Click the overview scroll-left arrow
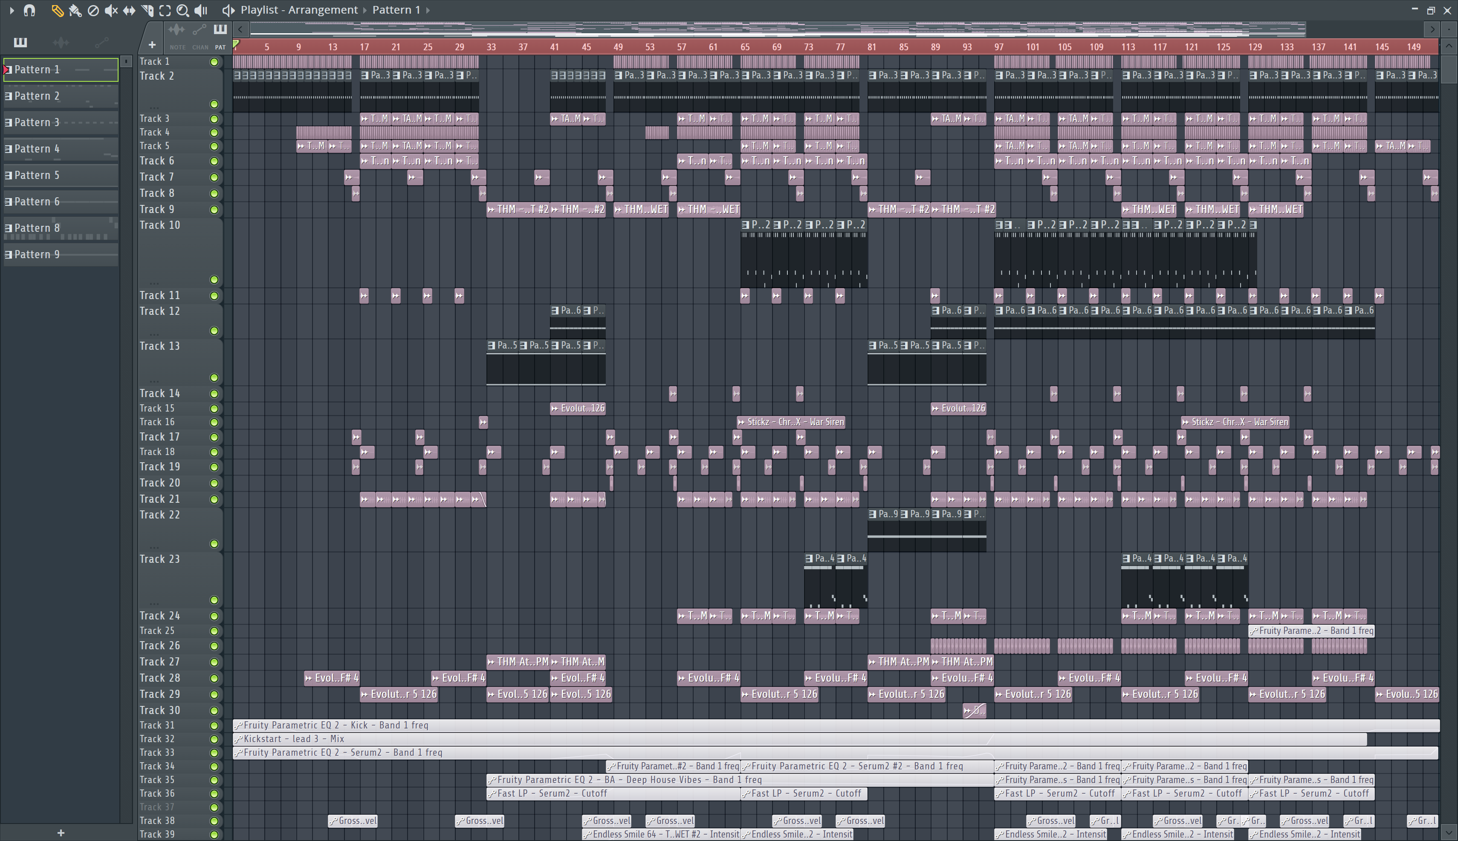The height and width of the screenshot is (841, 1458). click(x=240, y=29)
